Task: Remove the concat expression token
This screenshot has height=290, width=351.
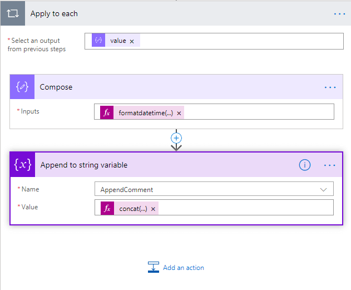Action: pyautogui.click(x=153, y=209)
